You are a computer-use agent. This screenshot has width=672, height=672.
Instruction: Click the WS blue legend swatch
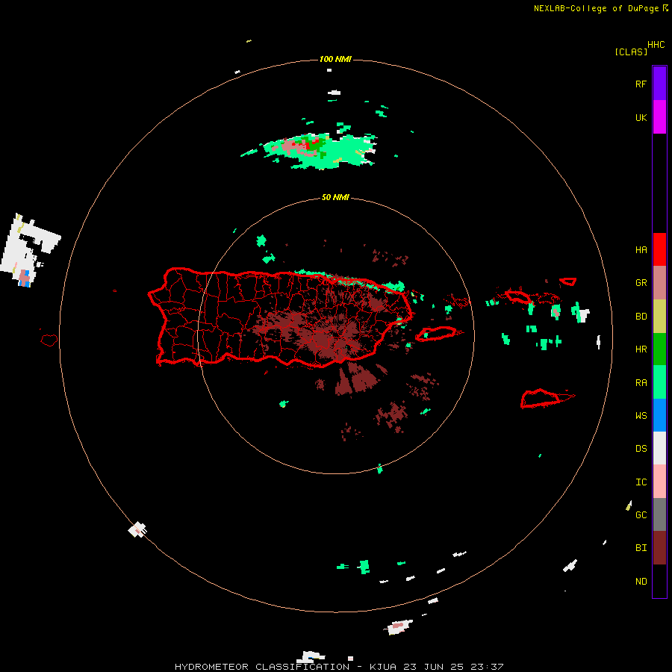(x=659, y=415)
